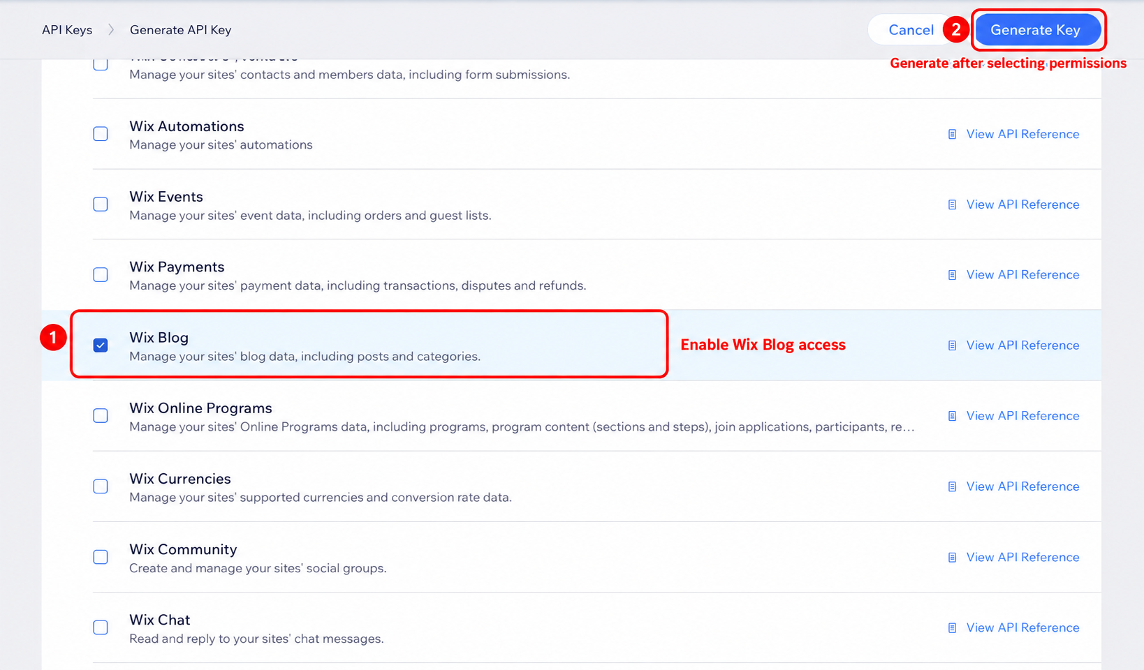Select the Wix Chat title
Image resolution: width=1144 pixels, height=670 pixels.
pyautogui.click(x=159, y=620)
